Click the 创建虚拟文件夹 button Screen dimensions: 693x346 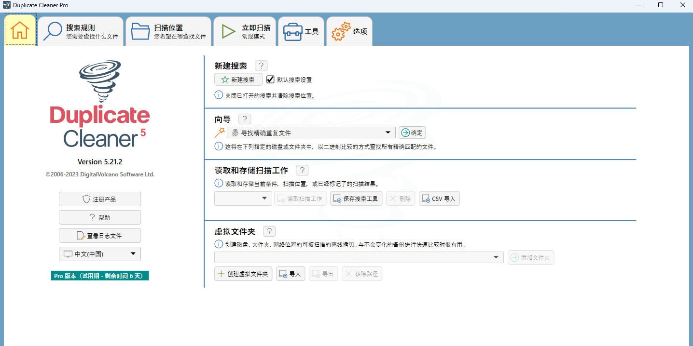pos(243,273)
